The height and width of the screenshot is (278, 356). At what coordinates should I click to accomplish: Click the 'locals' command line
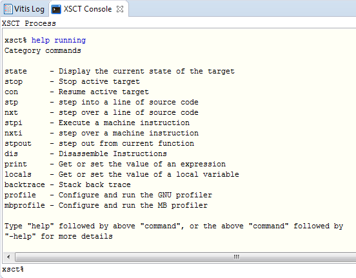click(122, 174)
